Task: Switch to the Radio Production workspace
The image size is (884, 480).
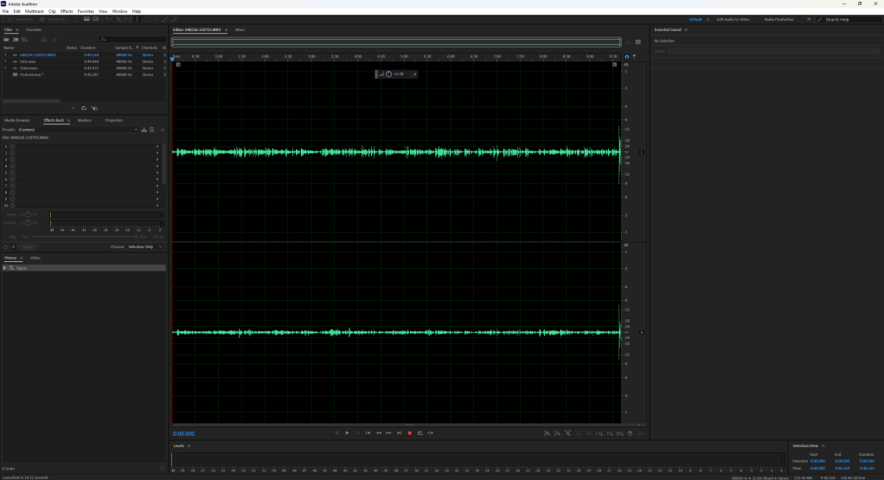Action: [778, 19]
